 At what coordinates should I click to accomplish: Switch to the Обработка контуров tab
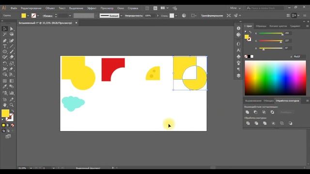click(x=287, y=101)
